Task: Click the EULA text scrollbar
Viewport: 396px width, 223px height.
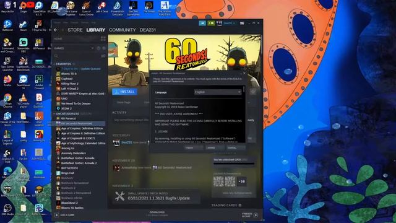Action: pos(244,89)
